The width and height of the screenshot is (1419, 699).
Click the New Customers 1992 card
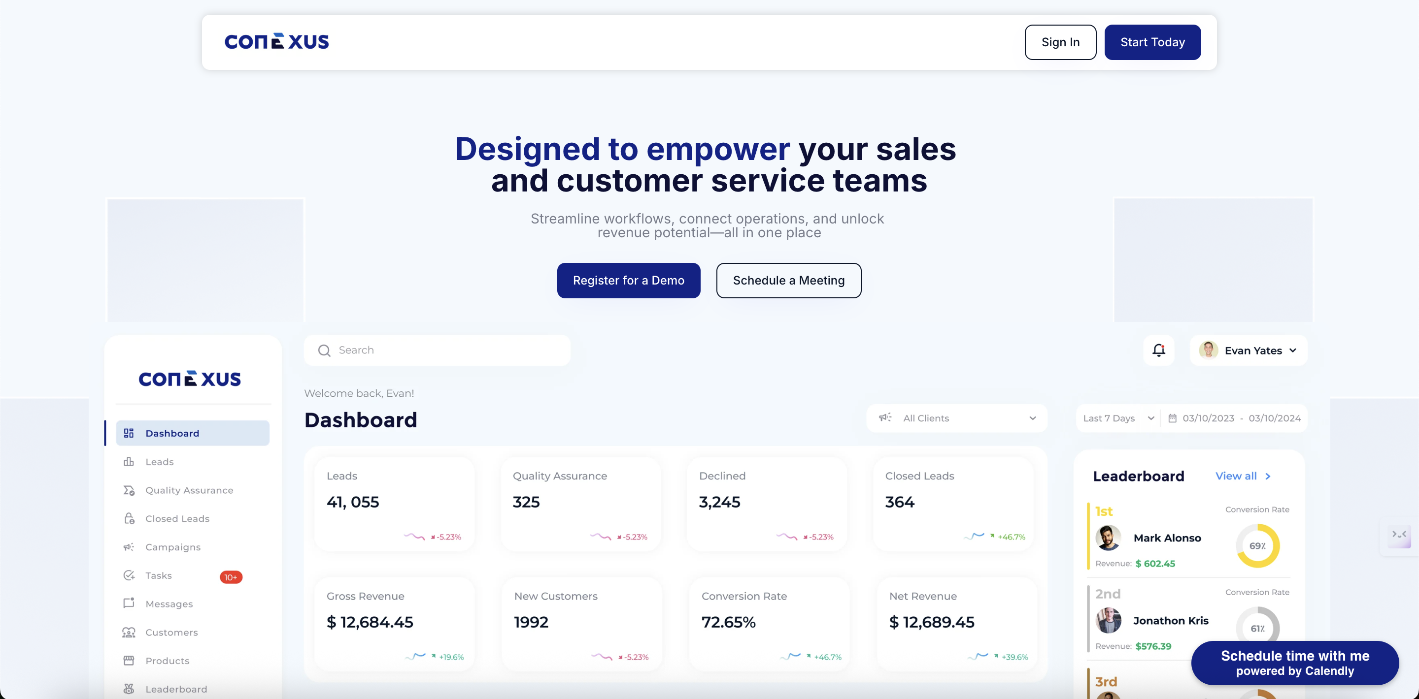point(582,624)
